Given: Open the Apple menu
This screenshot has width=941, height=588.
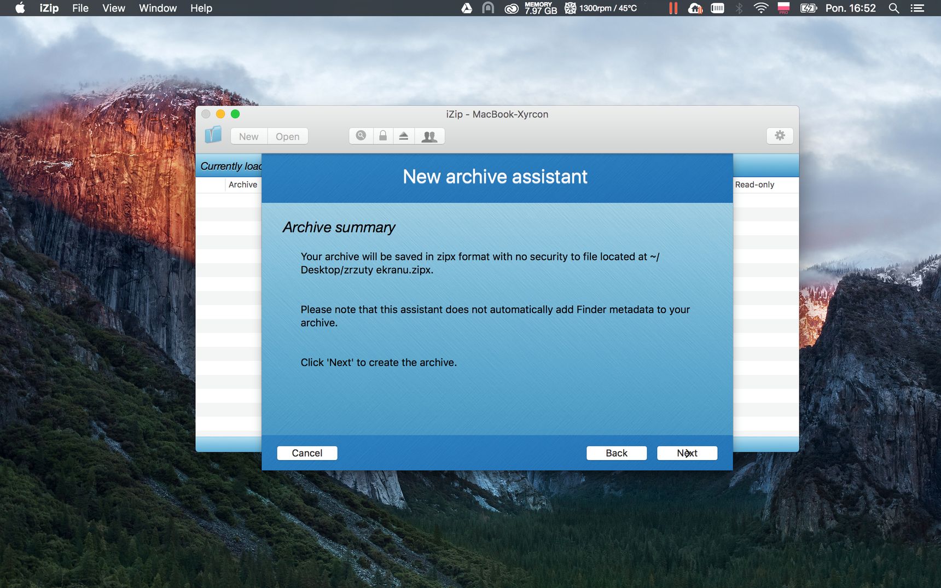Looking at the screenshot, I should [20, 8].
